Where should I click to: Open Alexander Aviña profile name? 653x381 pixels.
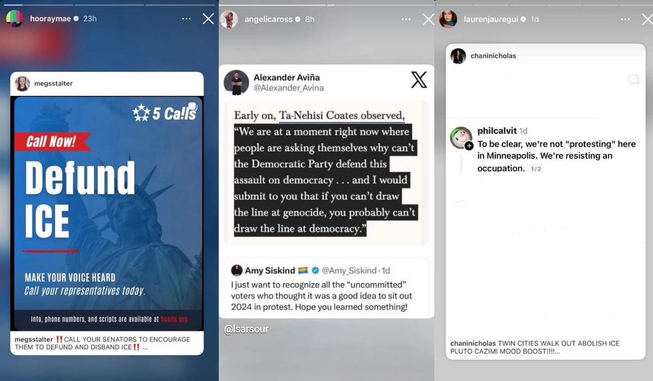287,77
